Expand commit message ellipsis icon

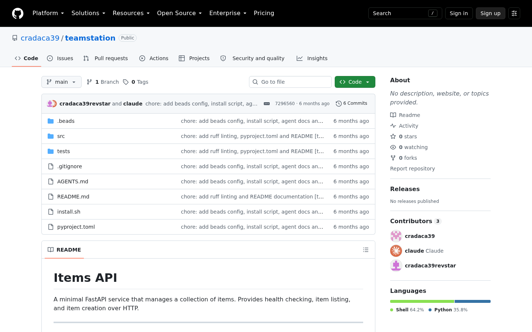tap(267, 104)
